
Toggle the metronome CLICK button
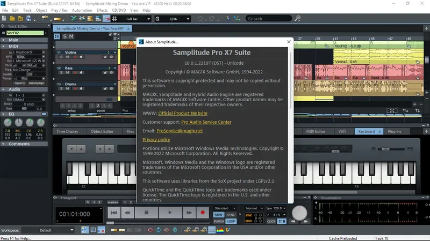point(271,221)
